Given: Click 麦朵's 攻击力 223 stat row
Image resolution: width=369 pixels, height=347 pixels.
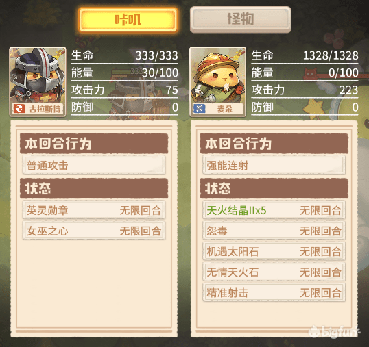Looking at the screenshot, I should [305, 90].
